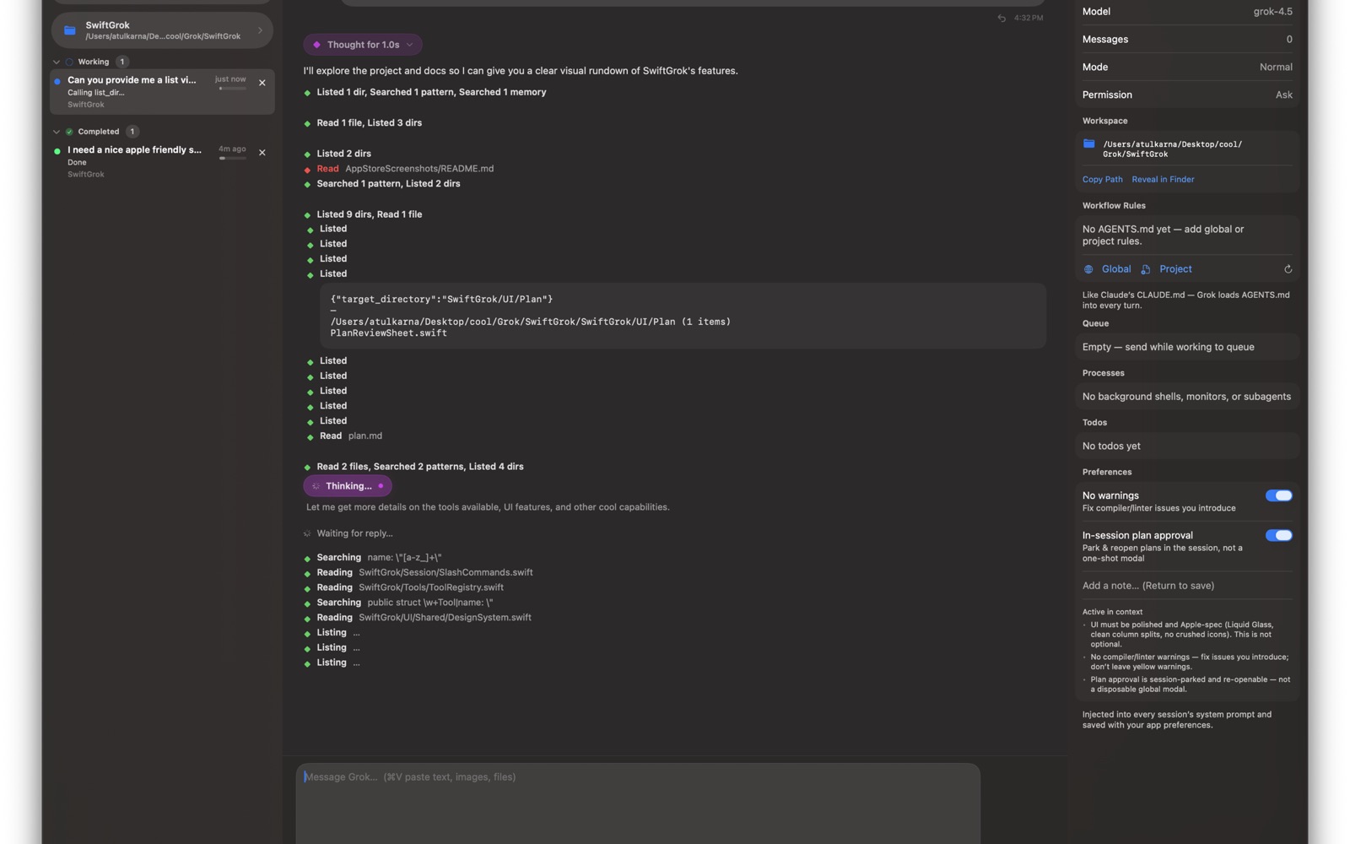Collapse the Completed sessions group

57,132
